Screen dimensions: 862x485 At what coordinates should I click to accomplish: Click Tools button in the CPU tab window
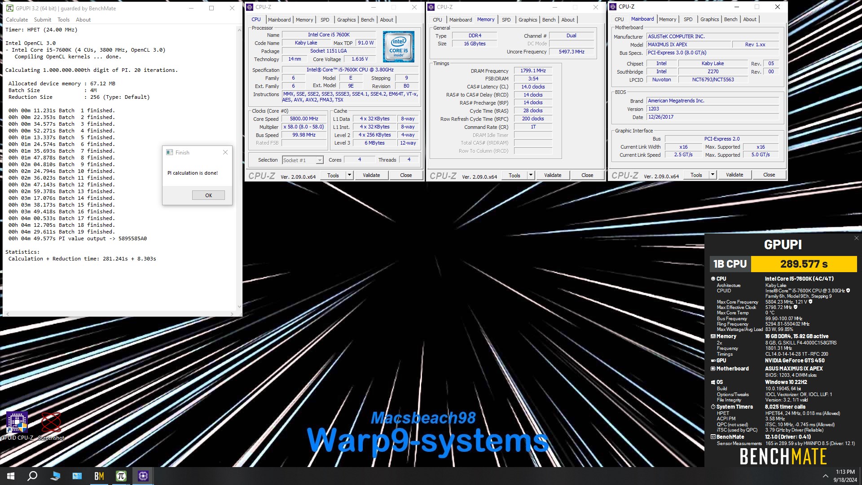(x=333, y=175)
